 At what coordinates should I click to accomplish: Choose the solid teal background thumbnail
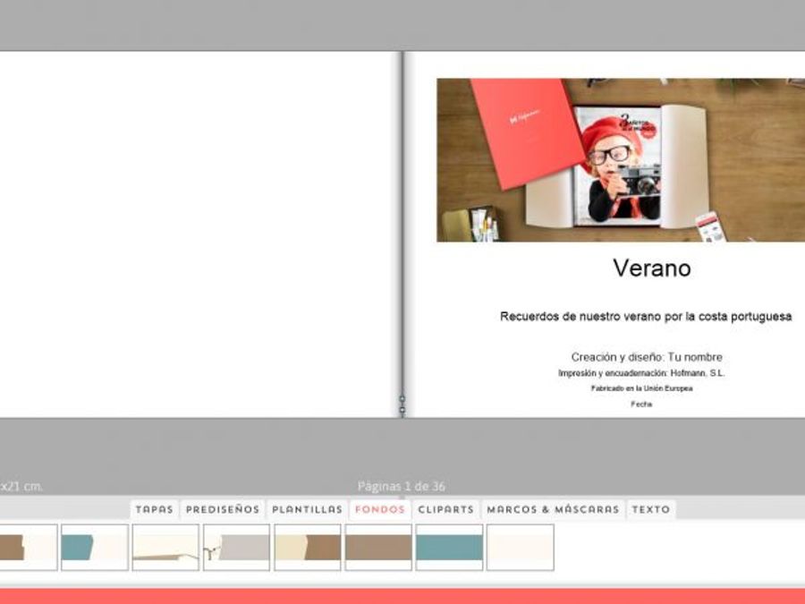tap(449, 547)
